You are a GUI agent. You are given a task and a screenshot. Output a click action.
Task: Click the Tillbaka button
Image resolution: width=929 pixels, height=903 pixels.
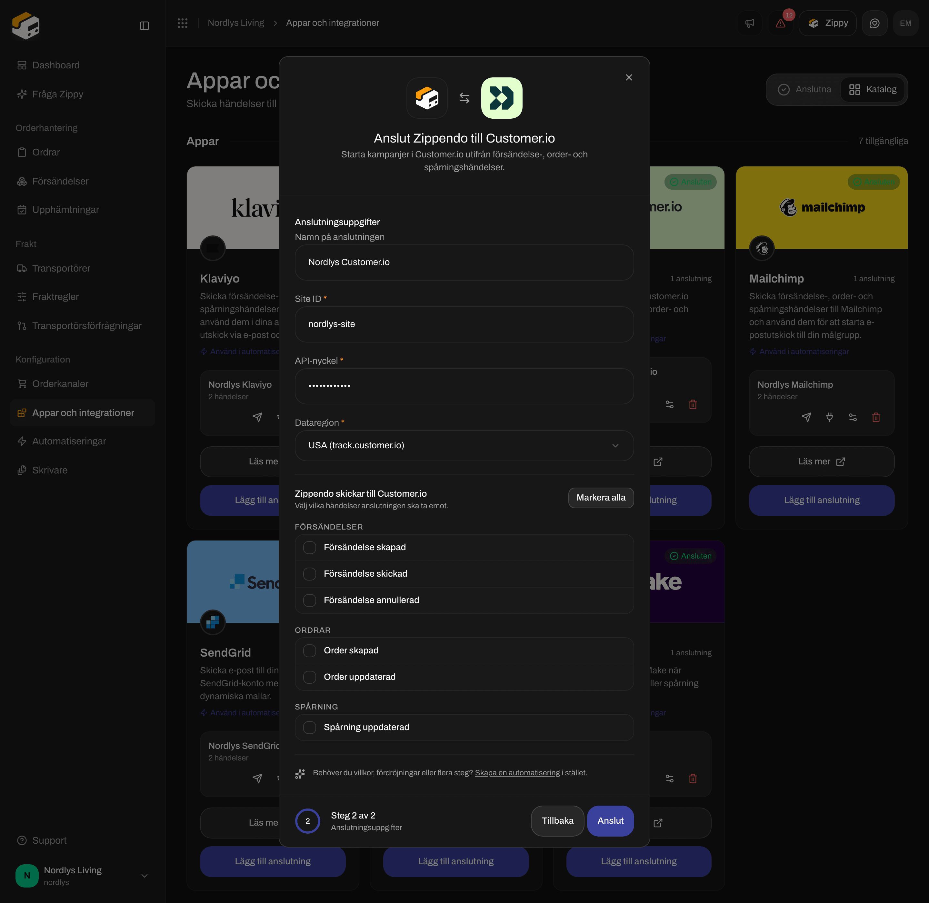[557, 820]
